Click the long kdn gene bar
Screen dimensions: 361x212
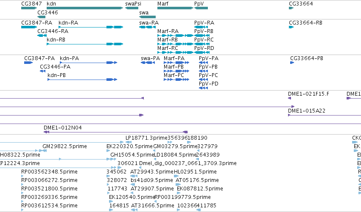pos(85,8)
